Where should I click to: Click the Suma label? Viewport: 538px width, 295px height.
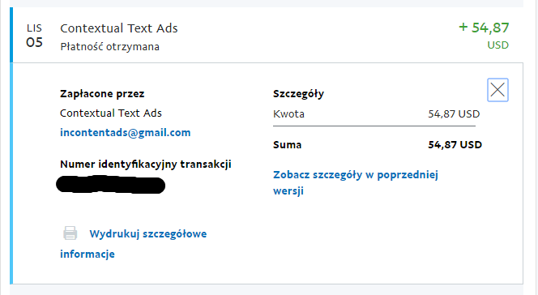[287, 145]
